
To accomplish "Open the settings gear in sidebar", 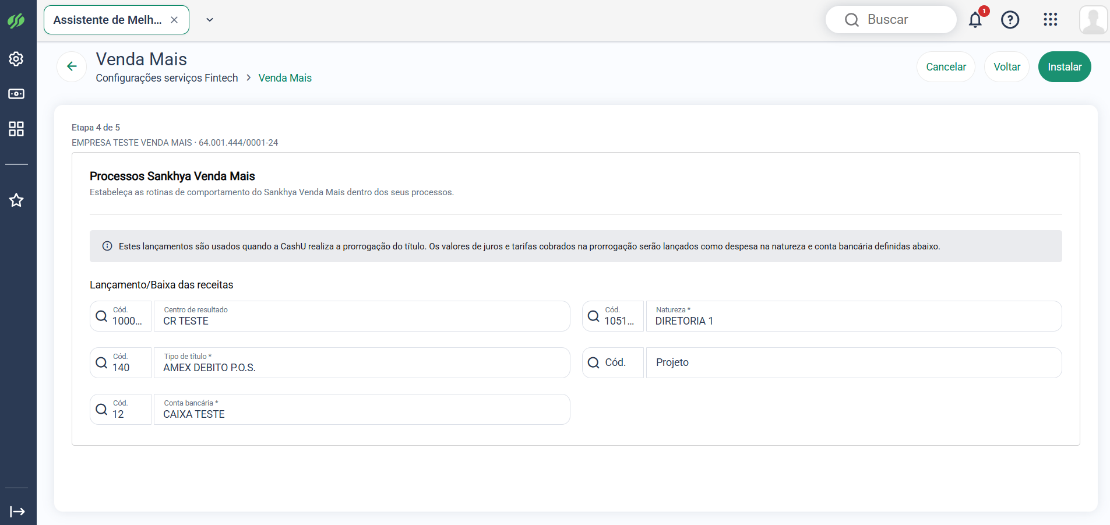I will click(x=16, y=59).
